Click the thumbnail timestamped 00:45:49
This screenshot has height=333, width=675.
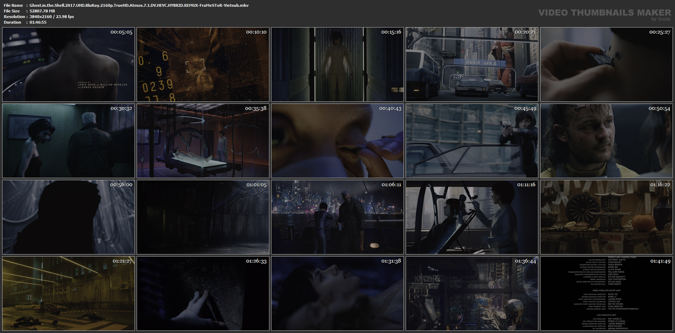472,141
